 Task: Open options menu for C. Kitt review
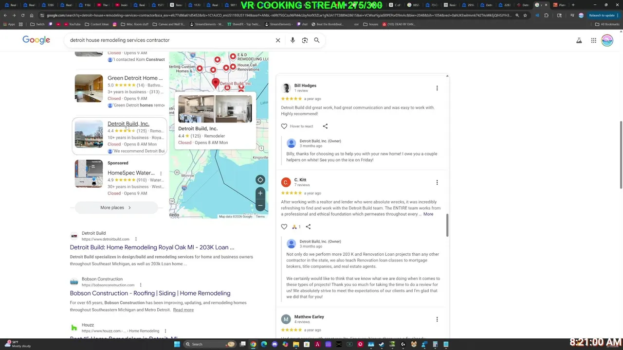click(x=437, y=182)
